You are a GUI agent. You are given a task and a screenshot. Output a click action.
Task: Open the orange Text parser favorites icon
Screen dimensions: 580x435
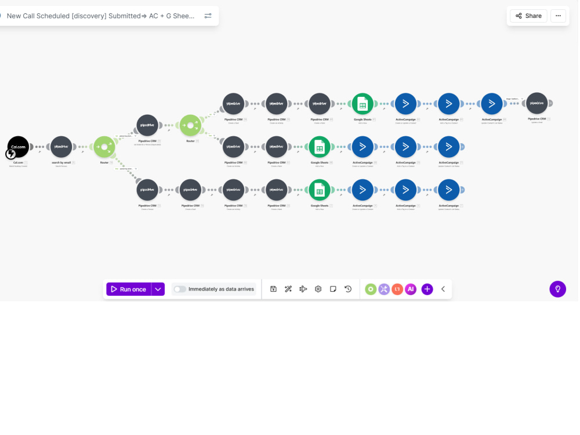coord(397,289)
